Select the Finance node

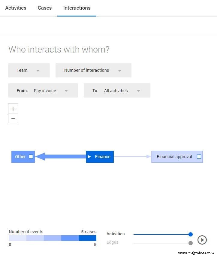(x=102, y=157)
